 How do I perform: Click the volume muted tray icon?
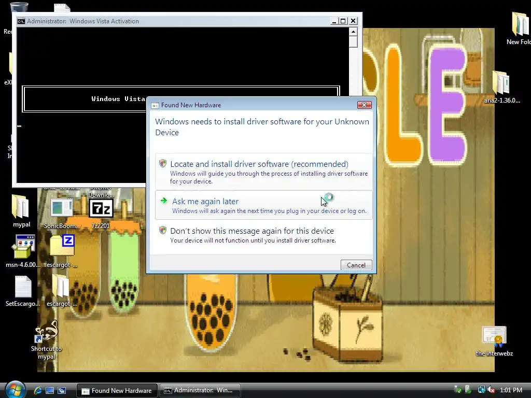click(x=492, y=390)
